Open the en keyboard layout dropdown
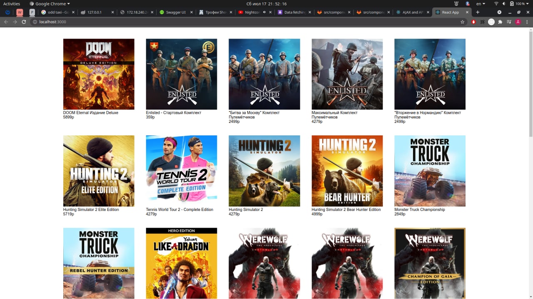This screenshot has width=533, height=299. 481,4
